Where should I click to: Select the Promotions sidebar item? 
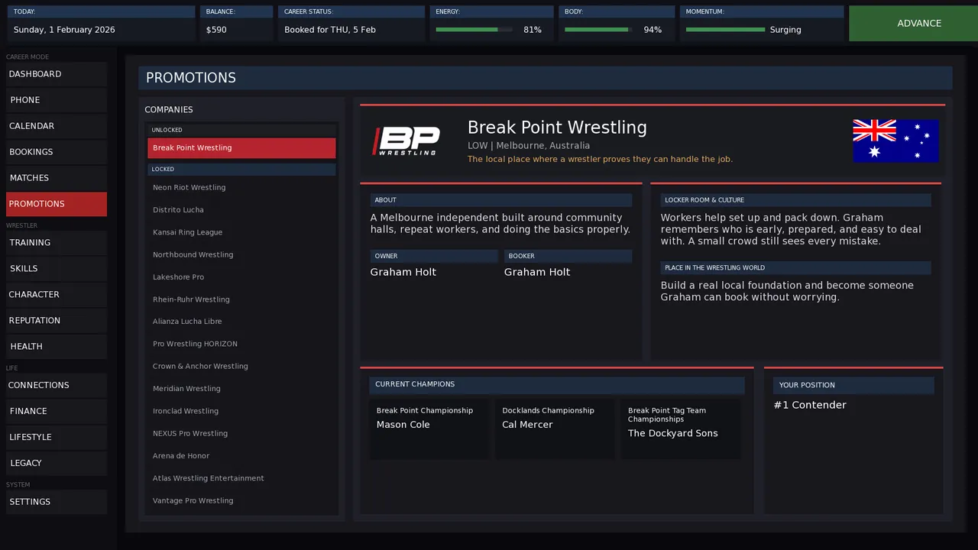coord(57,204)
